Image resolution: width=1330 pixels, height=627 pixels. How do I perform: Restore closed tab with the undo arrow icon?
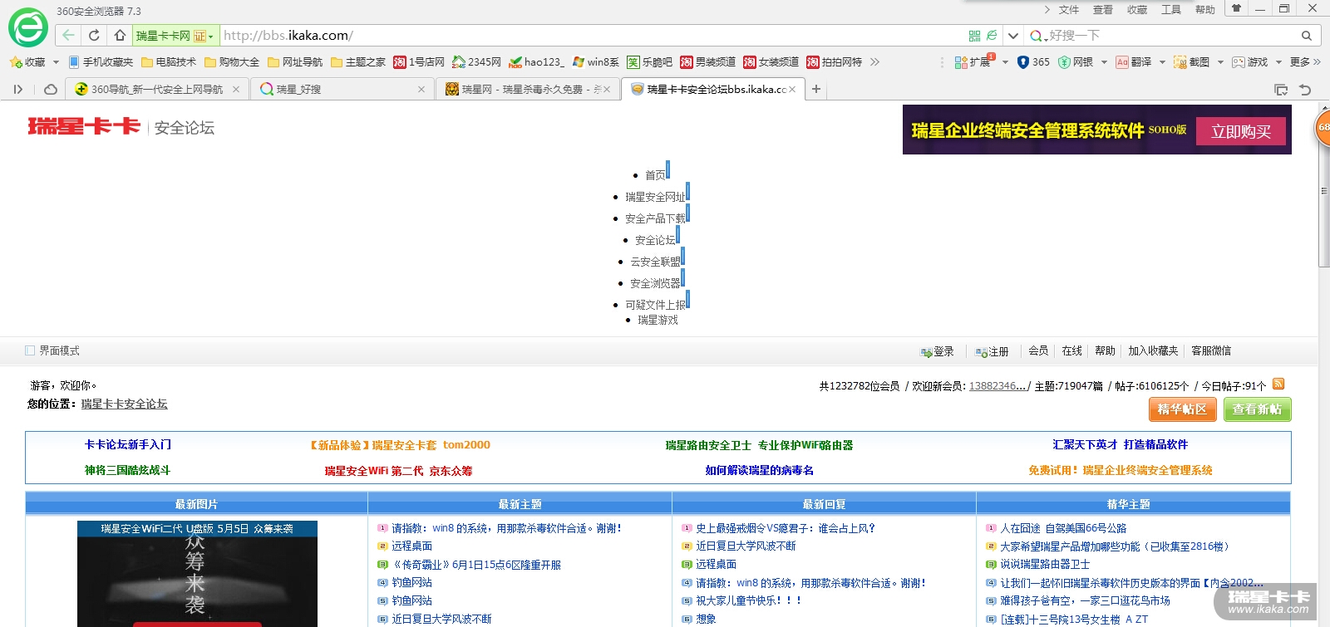click(x=1305, y=90)
